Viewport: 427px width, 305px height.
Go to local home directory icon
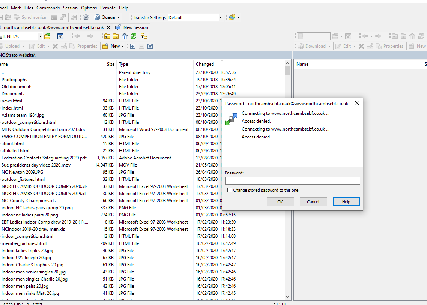click(125, 36)
